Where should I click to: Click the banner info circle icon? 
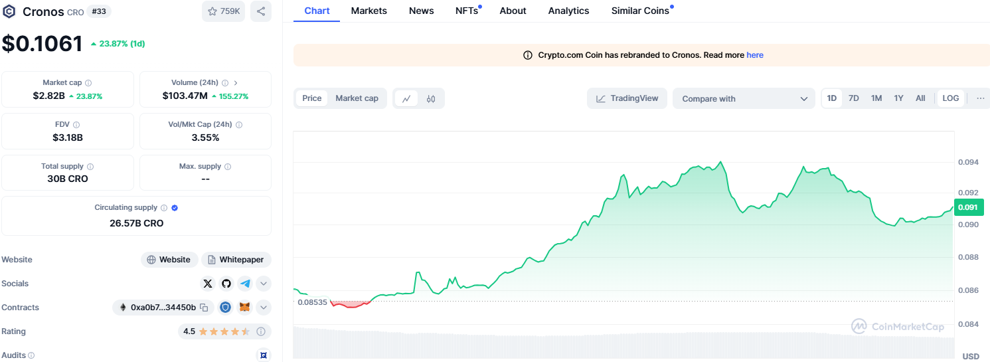click(528, 55)
